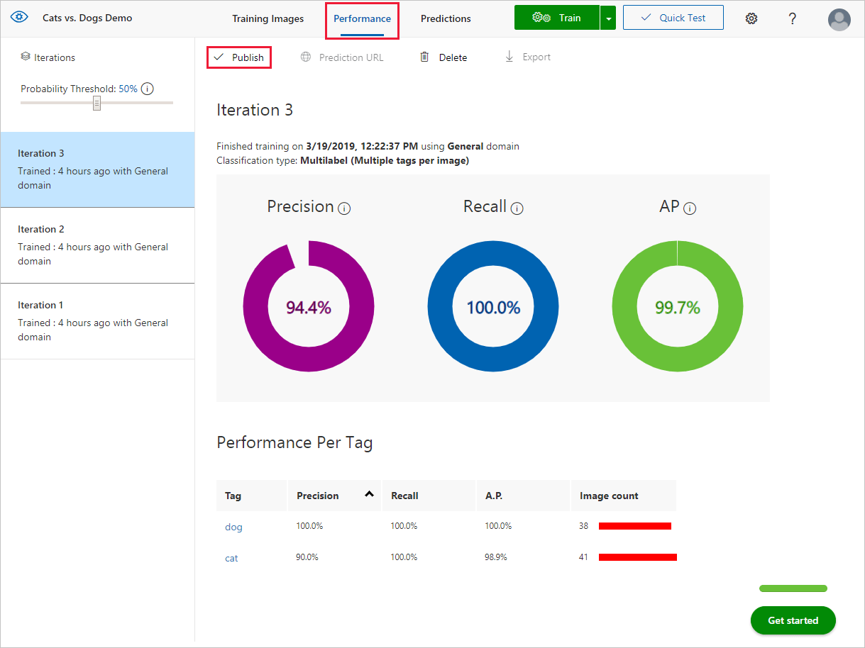This screenshot has width=865, height=648.
Task: Click the Probability Threshold slider handle
Action: click(x=97, y=103)
